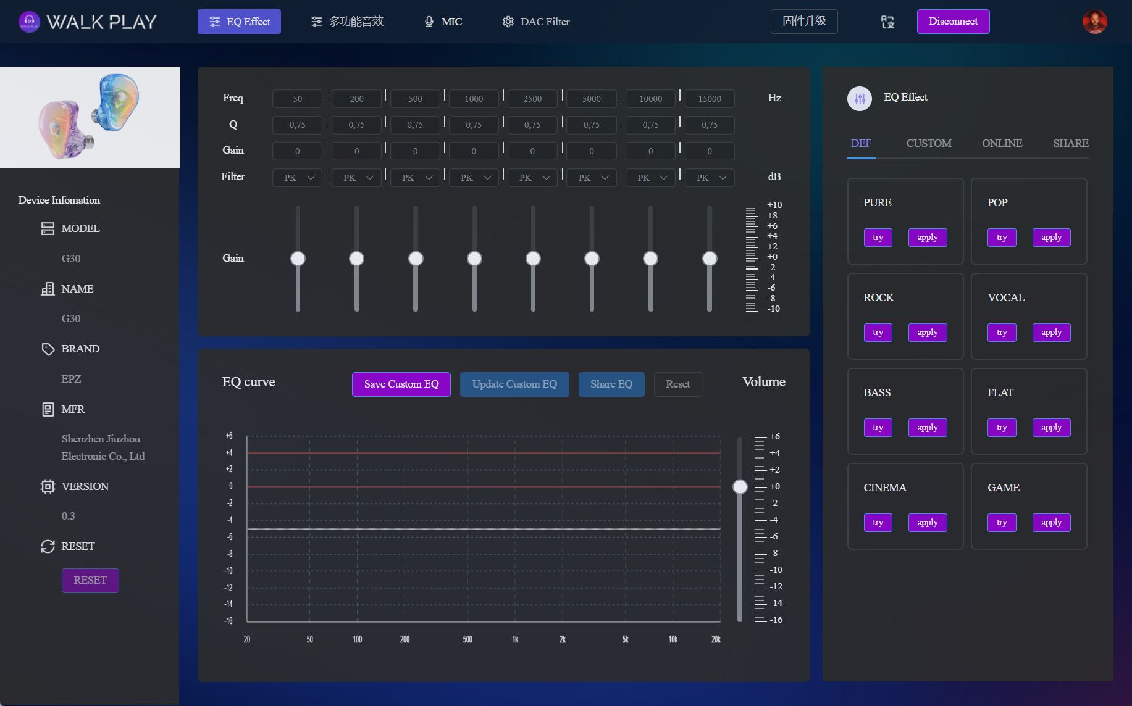The width and height of the screenshot is (1132, 706).
Task: Click the Walk Play logo icon
Action: point(29,22)
